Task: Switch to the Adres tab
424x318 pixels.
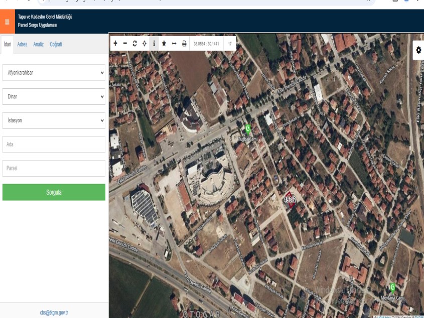Action: tap(22, 44)
